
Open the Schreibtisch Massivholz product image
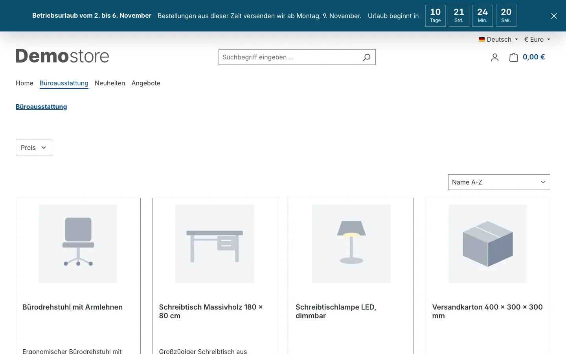[215, 244]
